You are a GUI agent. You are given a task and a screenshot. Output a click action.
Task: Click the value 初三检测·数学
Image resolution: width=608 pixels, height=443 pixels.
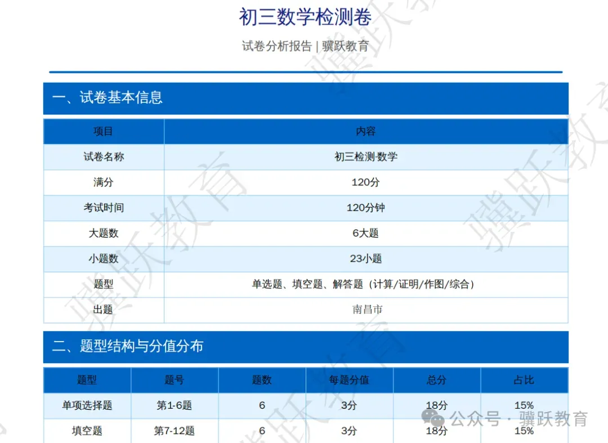(366, 156)
